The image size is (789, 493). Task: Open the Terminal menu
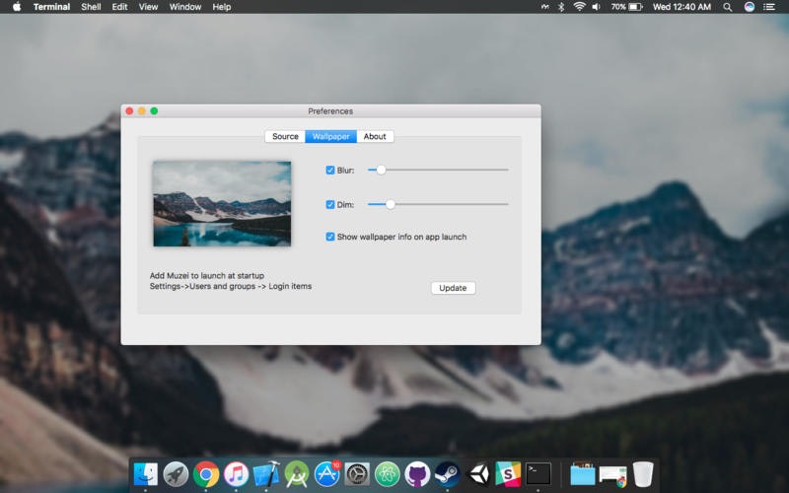(x=51, y=7)
